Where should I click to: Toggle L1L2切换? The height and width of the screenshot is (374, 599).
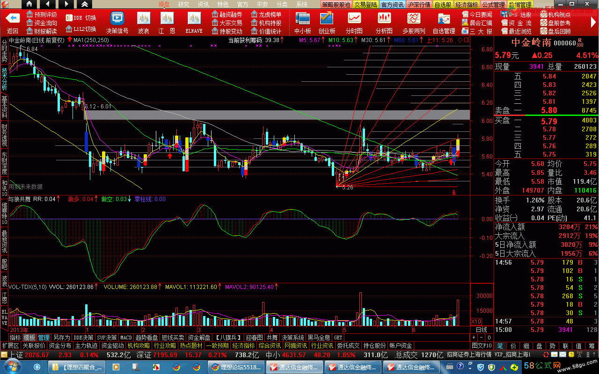(x=81, y=29)
